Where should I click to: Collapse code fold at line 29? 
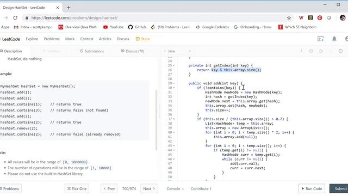click(x=174, y=83)
